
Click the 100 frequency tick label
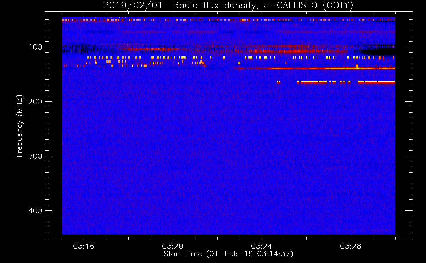pos(36,47)
